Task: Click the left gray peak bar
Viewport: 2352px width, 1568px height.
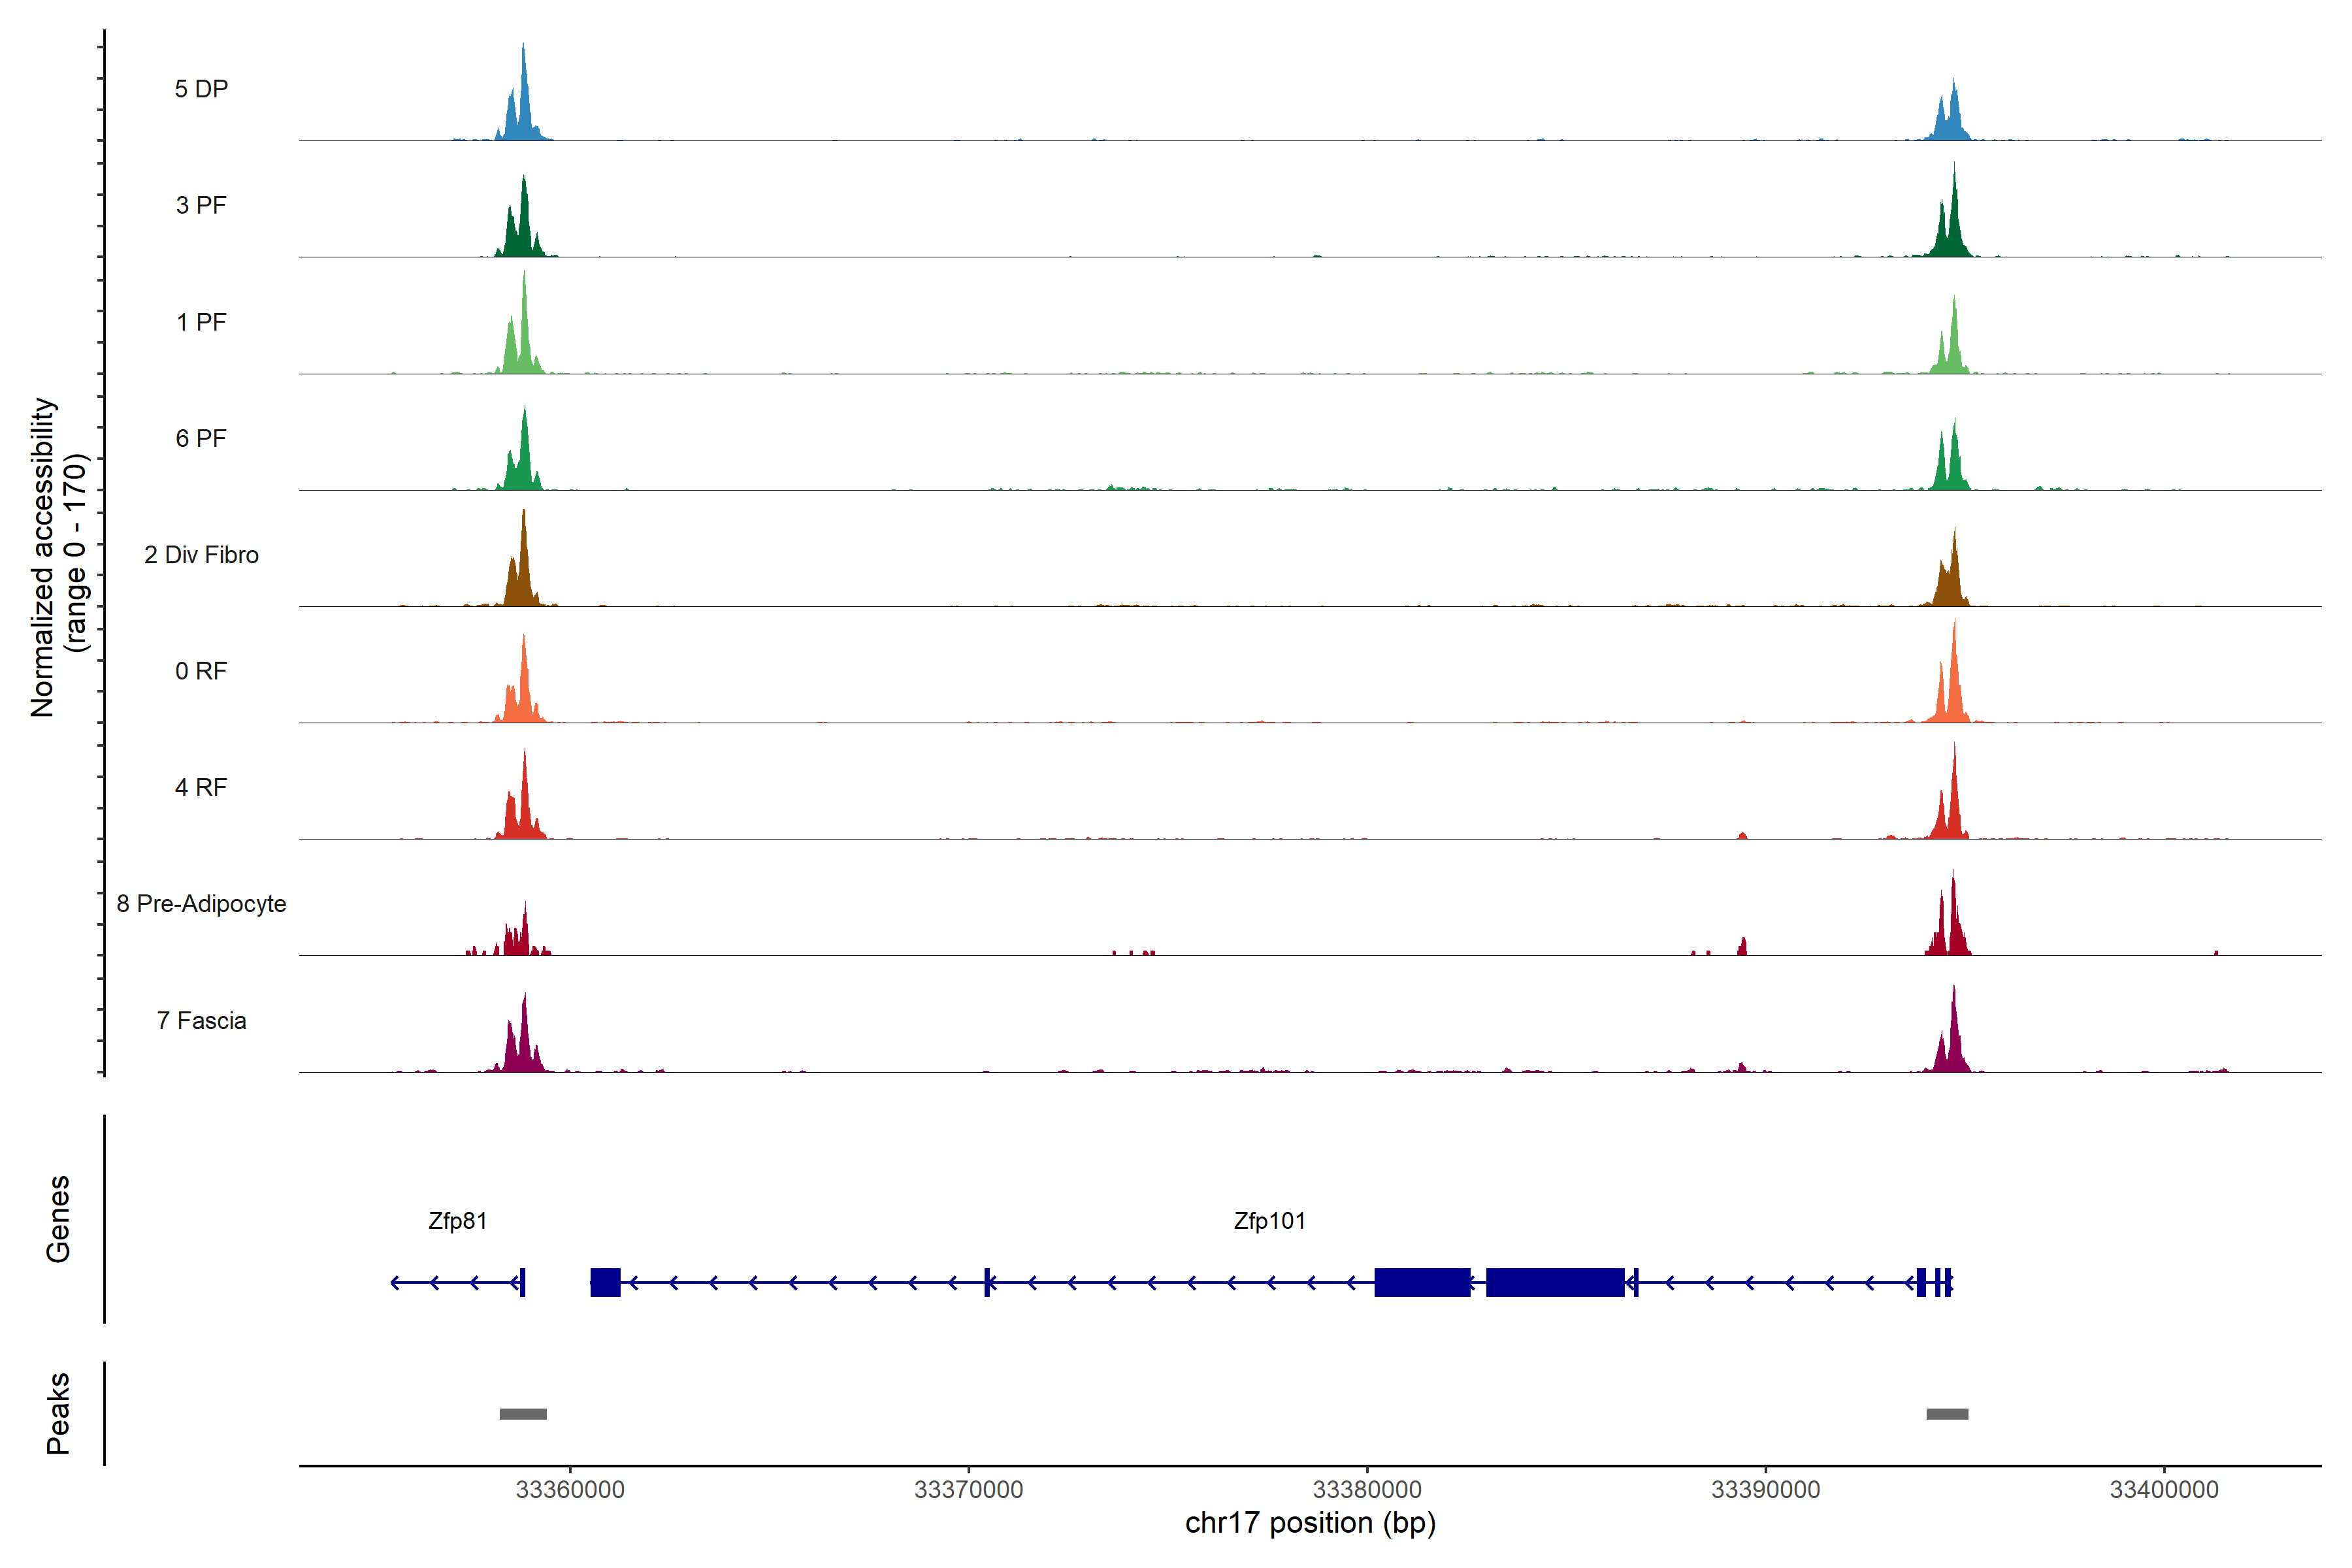Action: pos(523,1413)
